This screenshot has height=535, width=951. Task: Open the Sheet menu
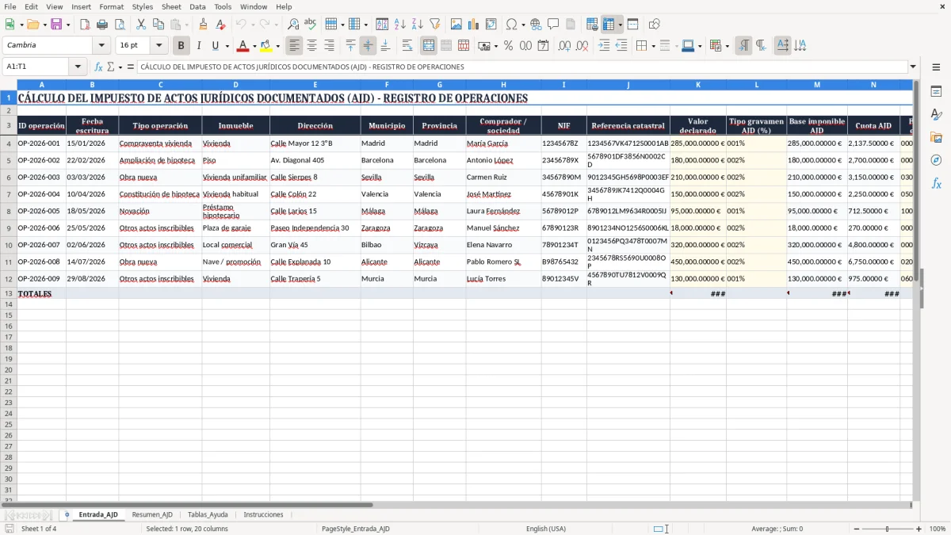[x=171, y=6]
